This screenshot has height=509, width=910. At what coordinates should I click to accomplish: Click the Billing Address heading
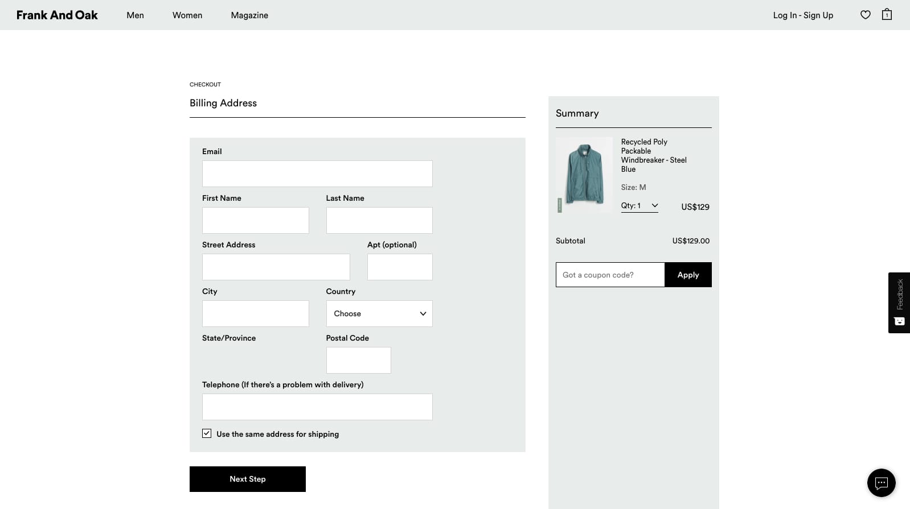pos(223,103)
